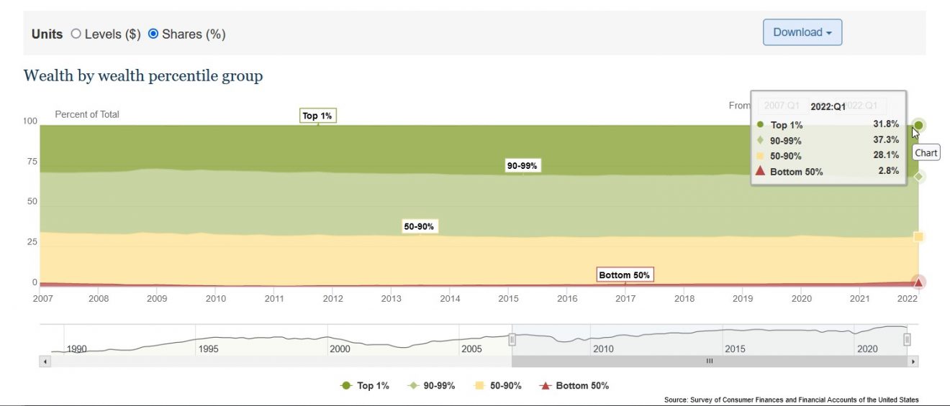Click the 90-99% label on the chart area
The width and height of the screenshot is (950, 406).
pos(522,166)
